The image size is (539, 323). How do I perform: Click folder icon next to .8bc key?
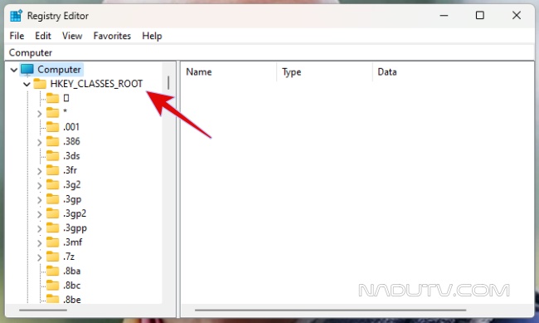tap(52, 286)
